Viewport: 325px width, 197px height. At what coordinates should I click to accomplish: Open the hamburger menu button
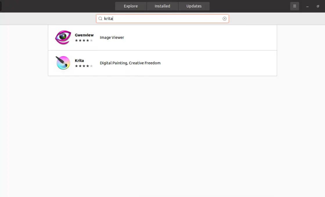(295, 6)
